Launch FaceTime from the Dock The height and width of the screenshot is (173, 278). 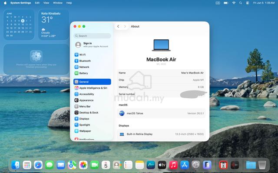95,165
